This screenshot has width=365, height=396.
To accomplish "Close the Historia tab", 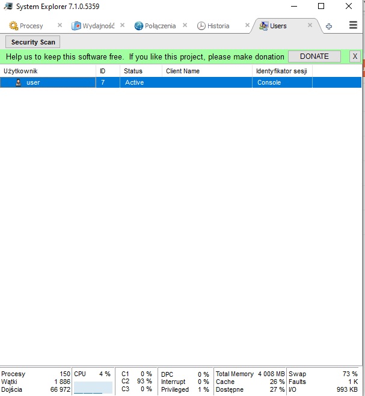I will tap(248, 25).
